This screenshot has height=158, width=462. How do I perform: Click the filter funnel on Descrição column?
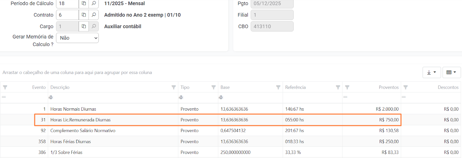174,87
